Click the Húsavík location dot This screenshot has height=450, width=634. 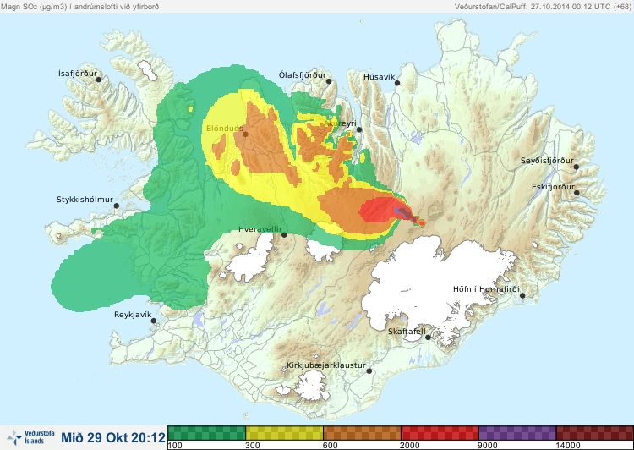(397, 83)
